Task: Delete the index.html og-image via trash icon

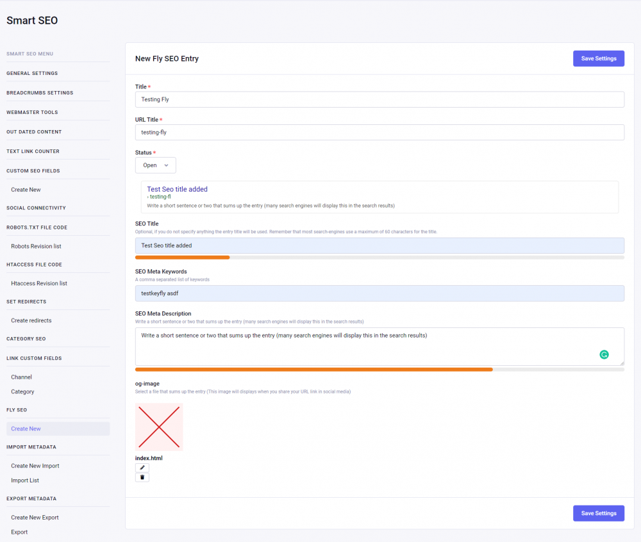Action: tap(142, 477)
